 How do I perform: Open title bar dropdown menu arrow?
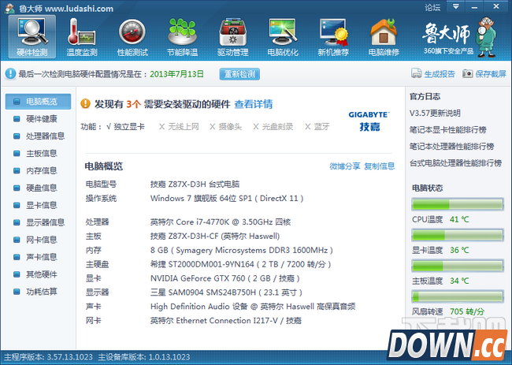point(456,6)
